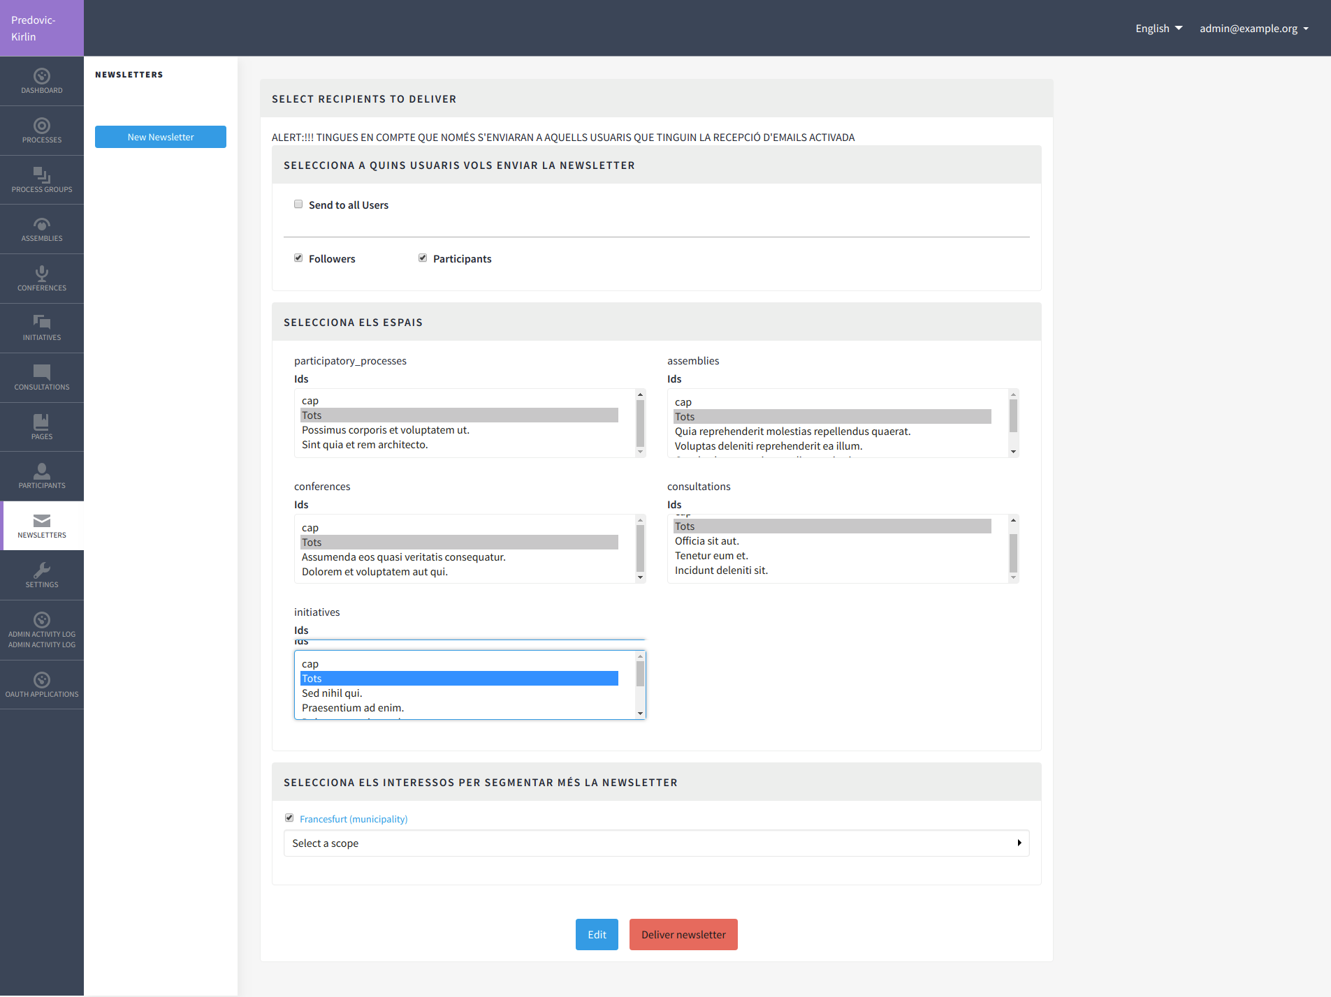Image resolution: width=1331 pixels, height=997 pixels.
Task: Uncheck the Followers checkbox
Action: click(298, 258)
